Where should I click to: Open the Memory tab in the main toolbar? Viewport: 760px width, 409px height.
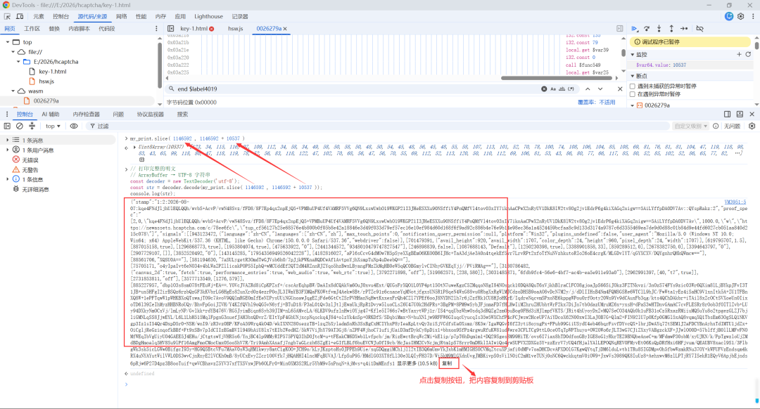pos(160,16)
